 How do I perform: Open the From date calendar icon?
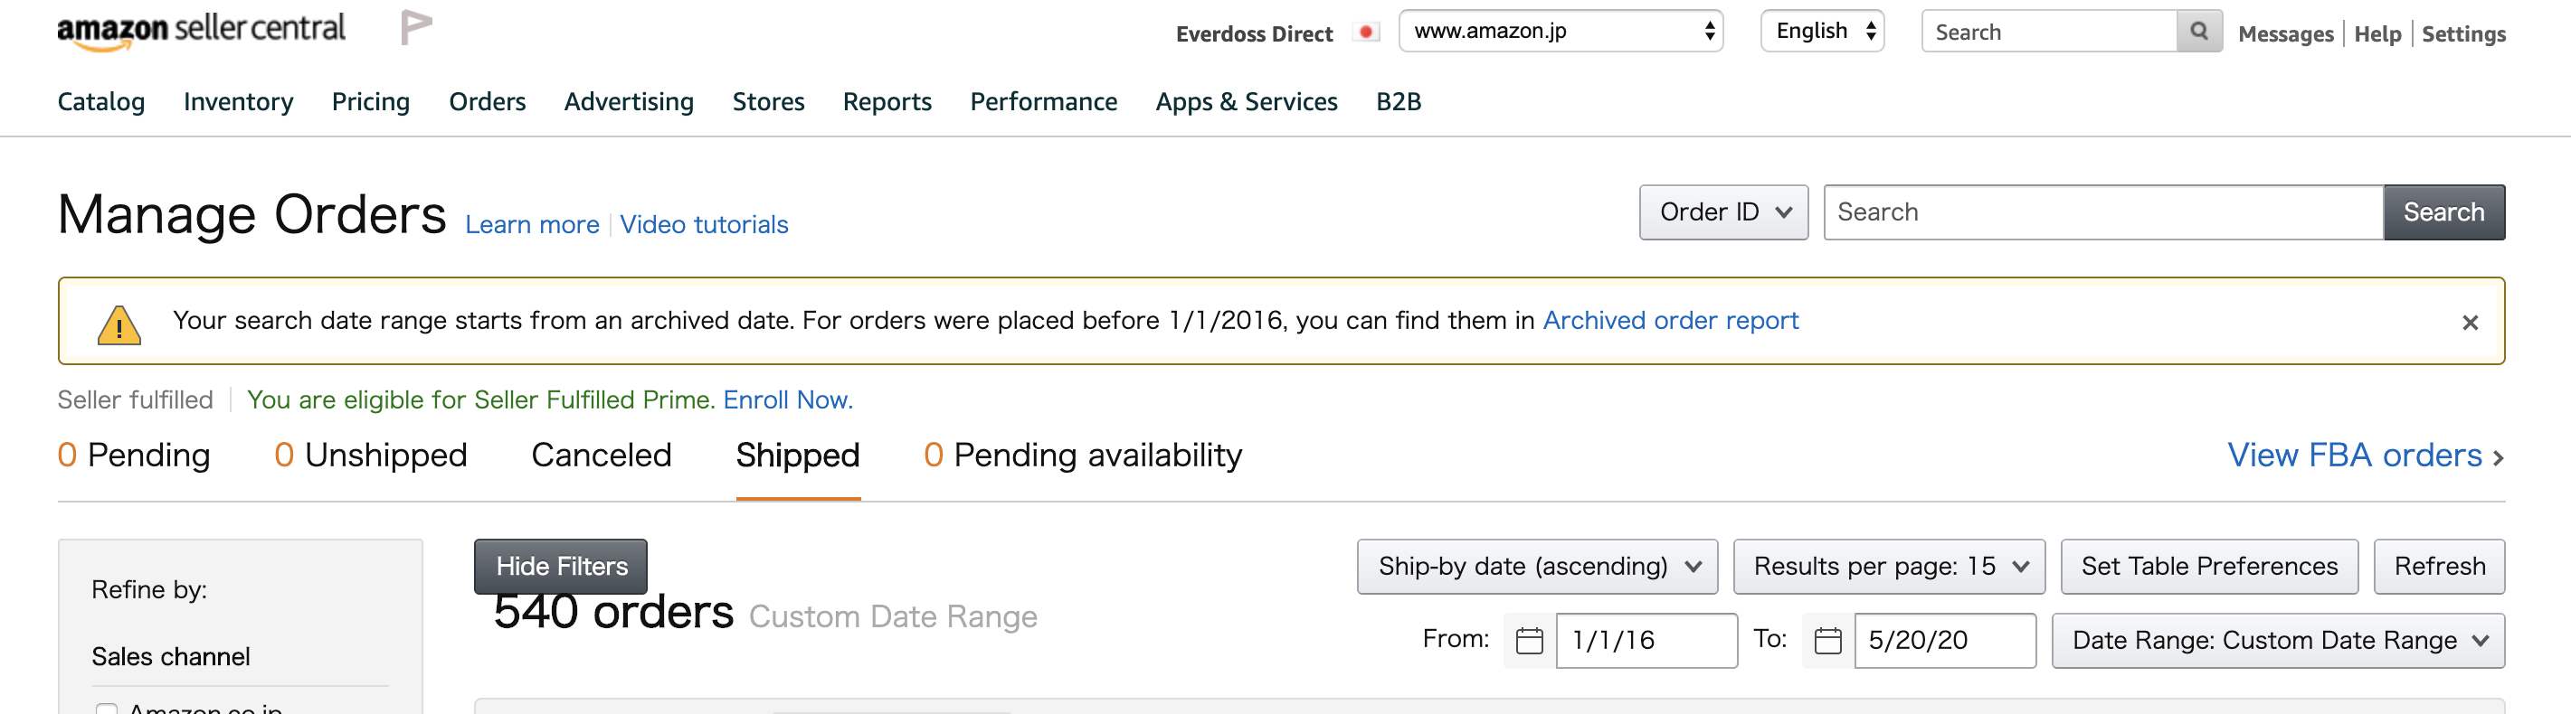pos(1529,640)
